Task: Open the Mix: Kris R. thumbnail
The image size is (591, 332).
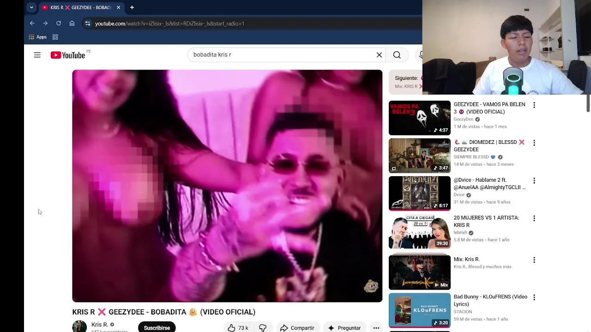Action: (420, 272)
